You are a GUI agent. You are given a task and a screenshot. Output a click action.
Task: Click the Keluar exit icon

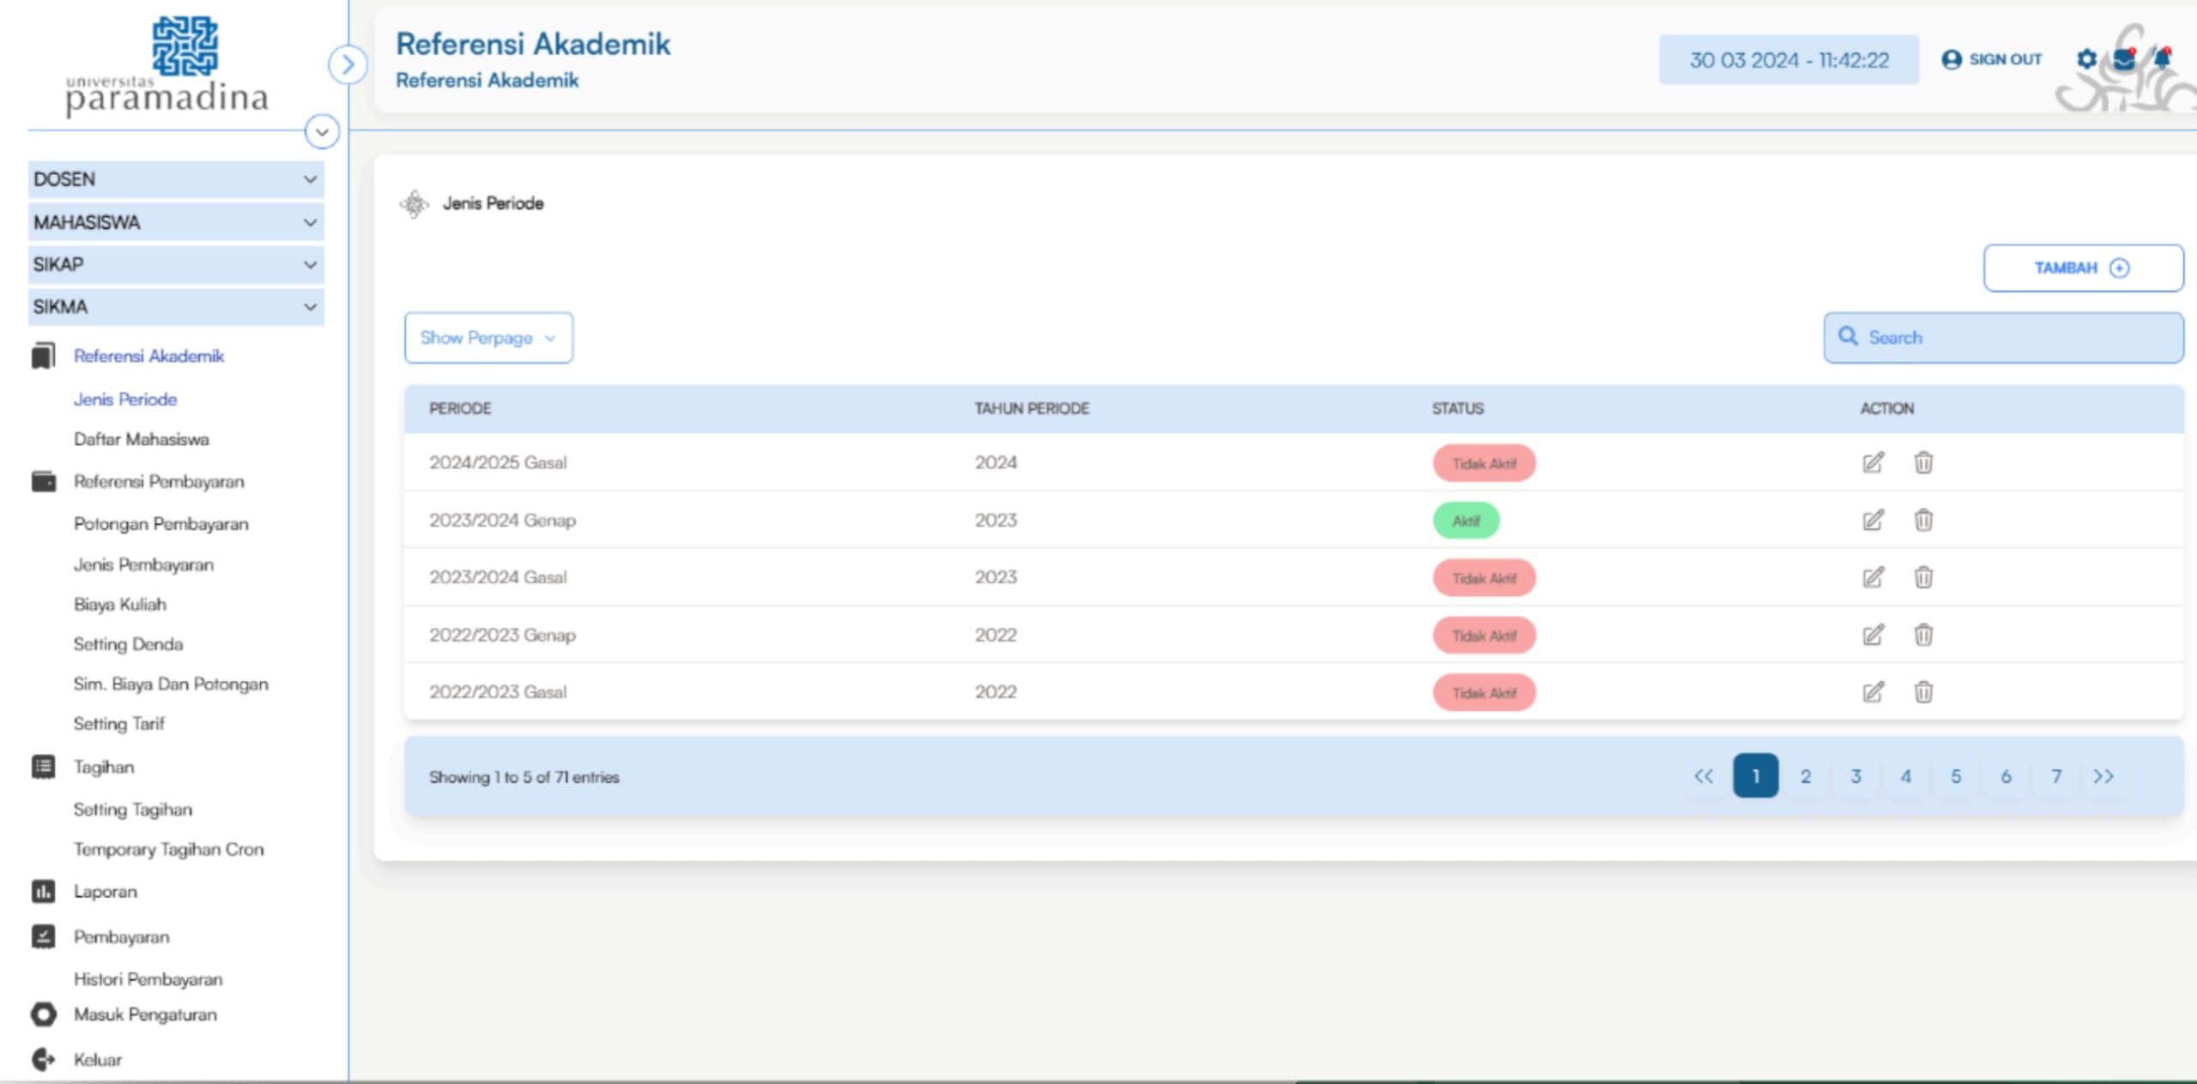pyautogui.click(x=43, y=1060)
